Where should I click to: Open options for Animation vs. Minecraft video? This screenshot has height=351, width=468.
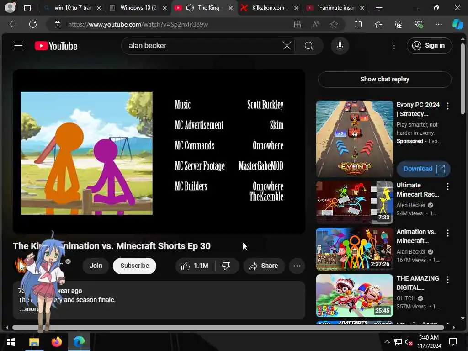(x=448, y=233)
